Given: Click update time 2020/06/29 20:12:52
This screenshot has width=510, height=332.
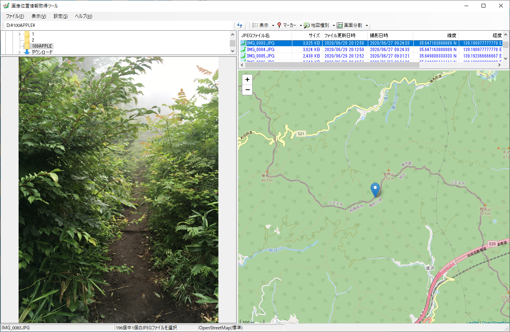Looking at the screenshot, I should (344, 56).
